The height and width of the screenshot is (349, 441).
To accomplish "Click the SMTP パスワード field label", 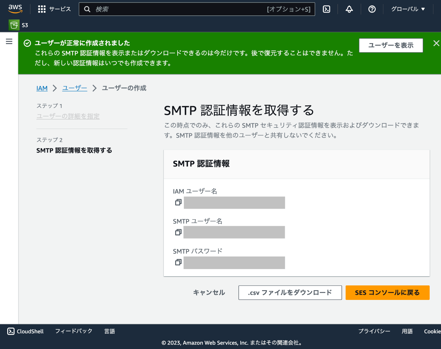I will [x=198, y=251].
